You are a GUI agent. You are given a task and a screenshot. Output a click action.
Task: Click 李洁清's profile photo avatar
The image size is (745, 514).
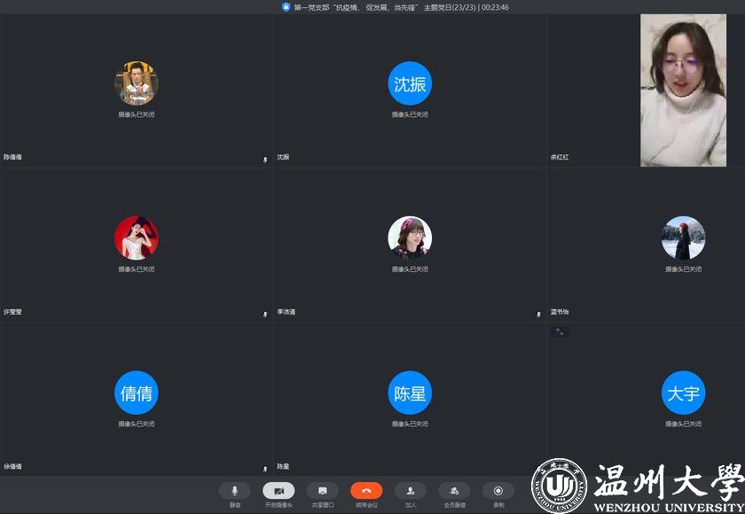[410, 238]
